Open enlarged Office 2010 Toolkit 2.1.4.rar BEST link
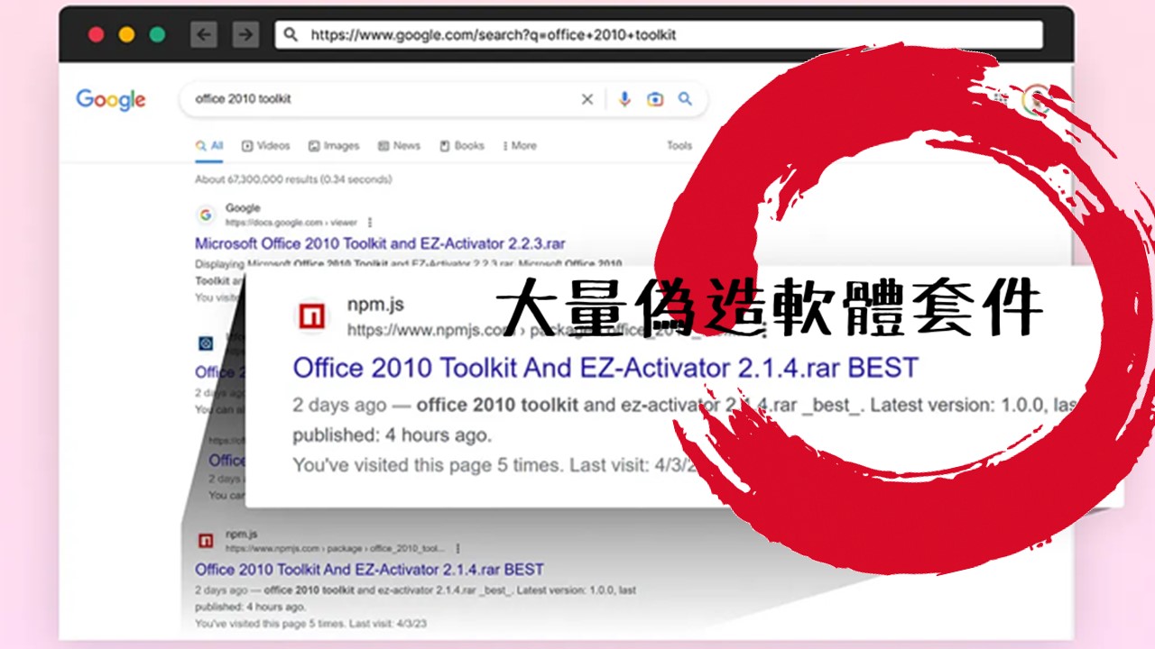 pos(605,368)
